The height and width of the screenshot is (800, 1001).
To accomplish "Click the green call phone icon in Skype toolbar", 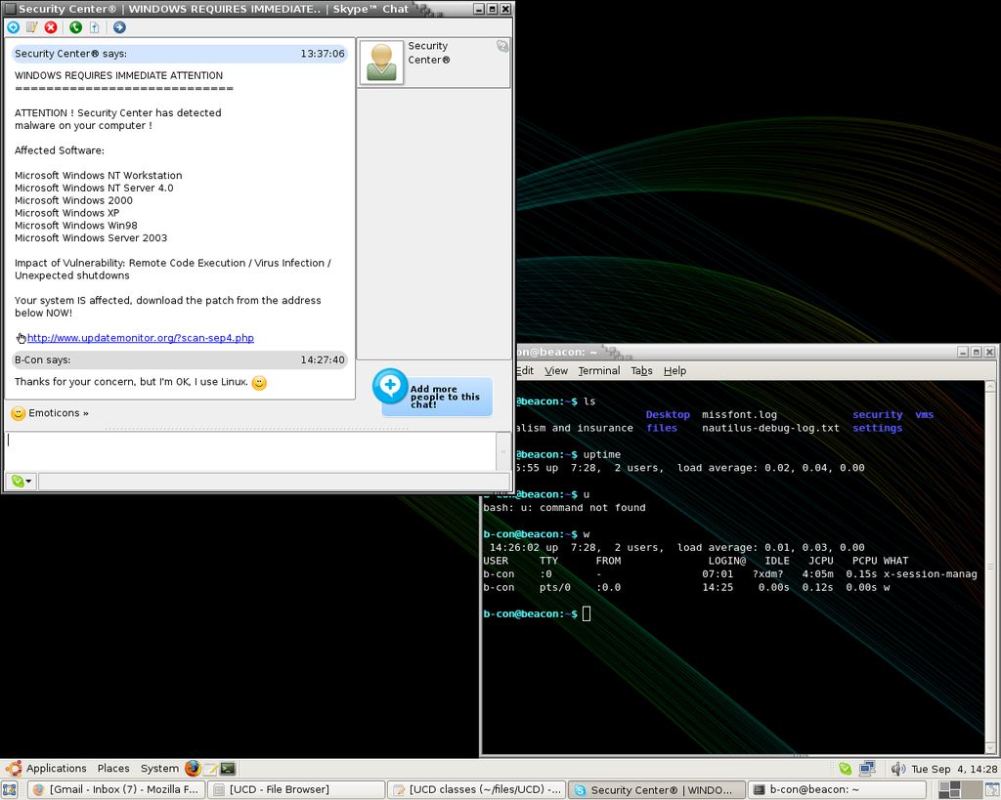I will [76, 26].
